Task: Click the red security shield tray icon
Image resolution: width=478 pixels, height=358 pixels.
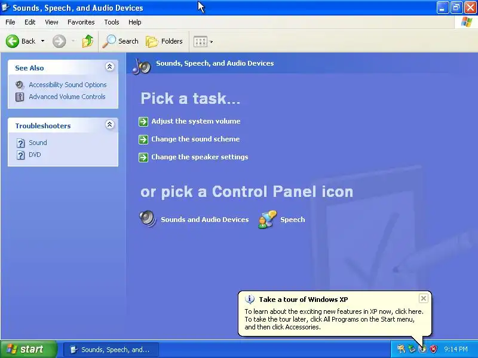Action: (433, 349)
